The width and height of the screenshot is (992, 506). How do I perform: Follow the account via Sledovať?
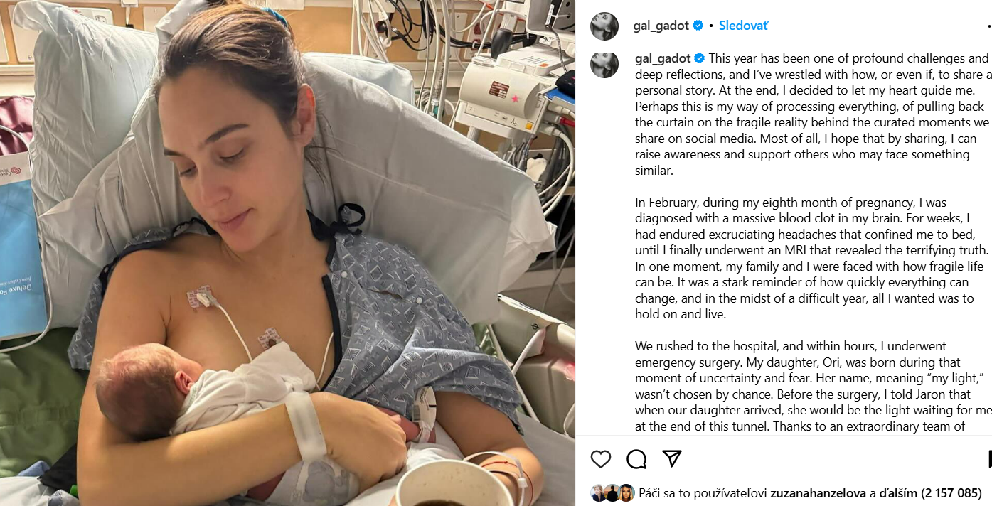pyautogui.click(x=743, y=26)
